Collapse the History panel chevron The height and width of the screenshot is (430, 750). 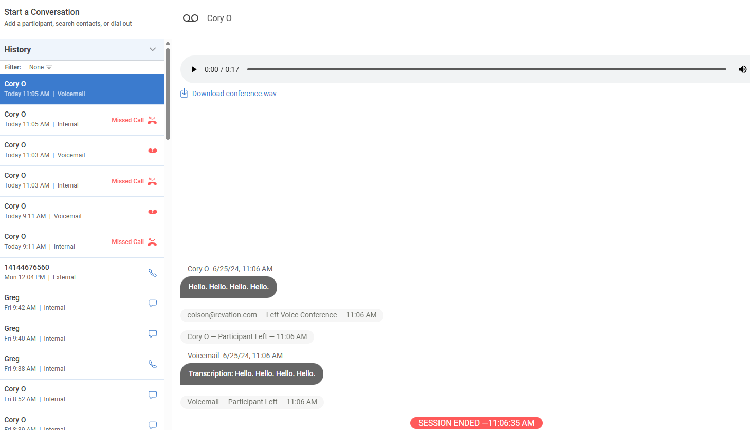pyautogui.click(x=153, y=49)
